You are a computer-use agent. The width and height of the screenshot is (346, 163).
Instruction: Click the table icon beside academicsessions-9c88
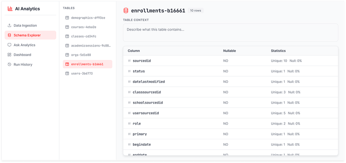[67, 46]
